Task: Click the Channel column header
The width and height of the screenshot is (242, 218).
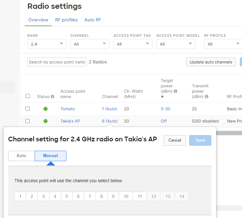Action: tap(110, 97)
